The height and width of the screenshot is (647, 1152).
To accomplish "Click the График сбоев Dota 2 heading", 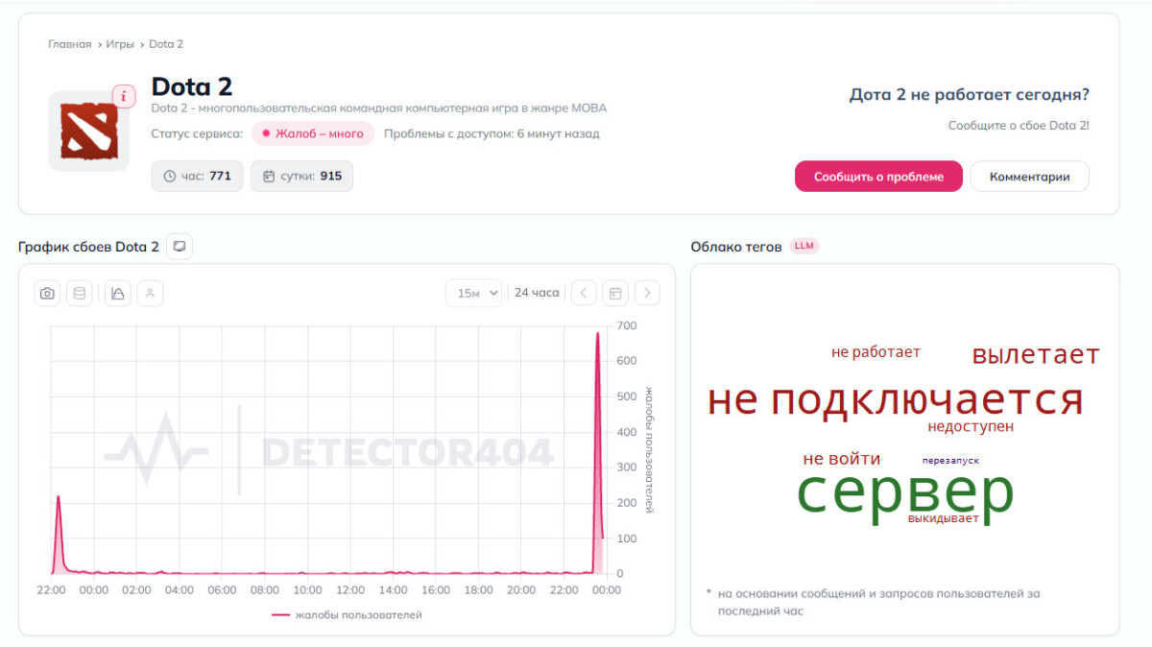I will (x=88, y=247).
